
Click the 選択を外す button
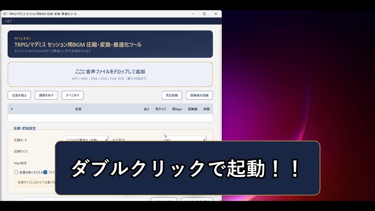pos(46,95)
